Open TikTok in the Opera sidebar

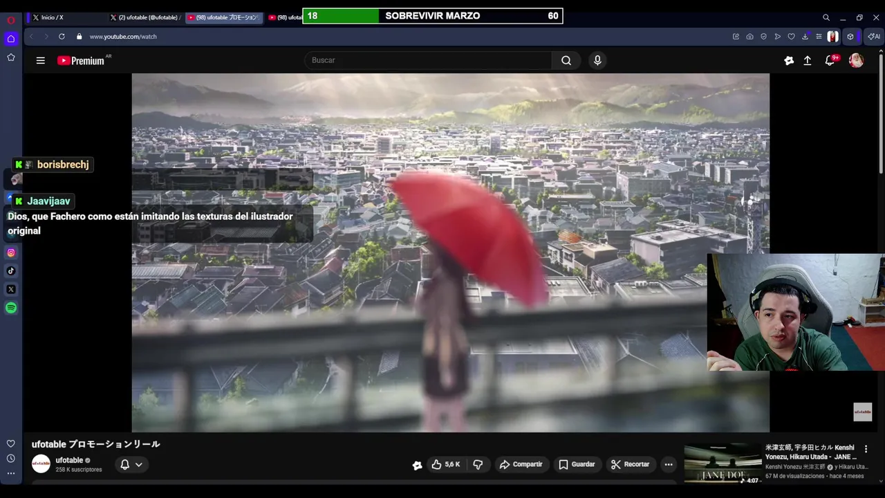point(10,271)
